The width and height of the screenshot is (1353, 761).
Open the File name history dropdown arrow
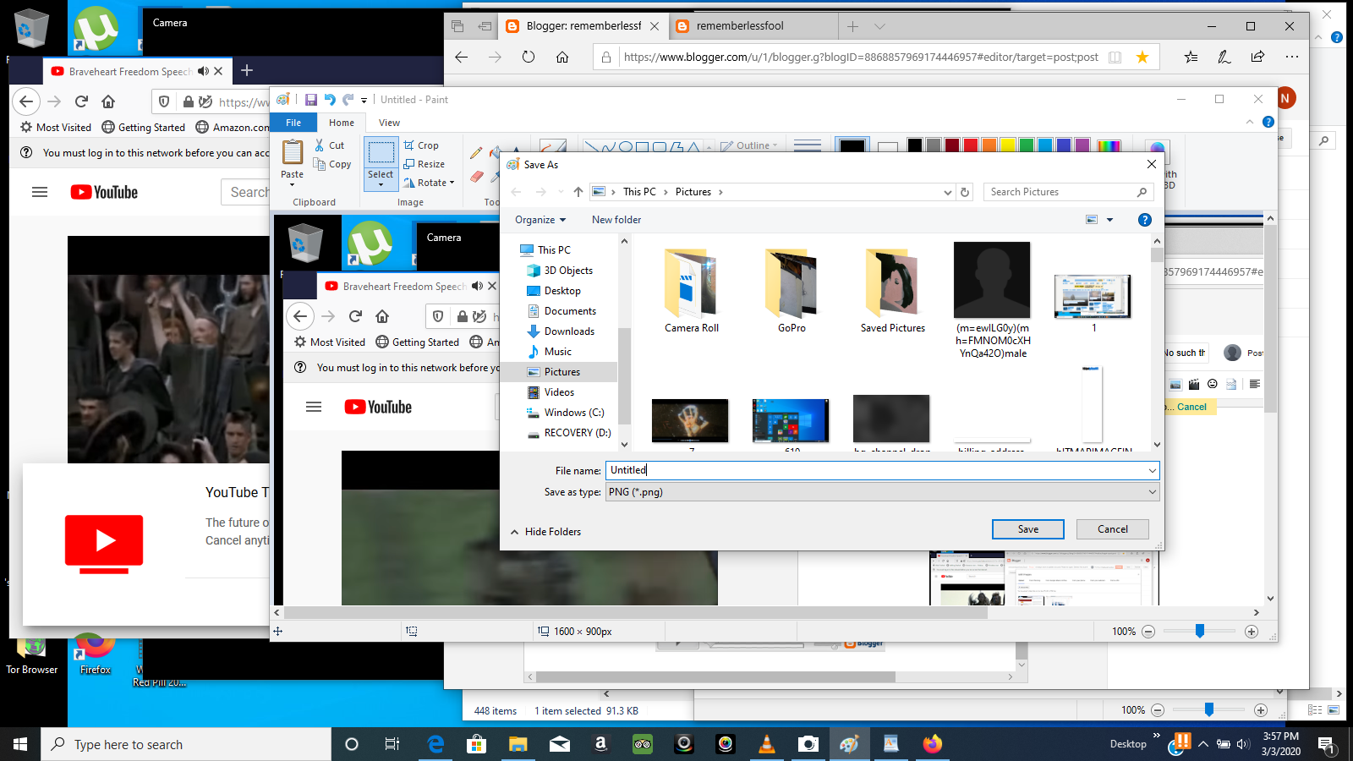click(x=1152, y=470)
